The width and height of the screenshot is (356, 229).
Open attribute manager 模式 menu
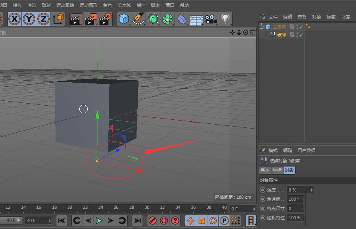coord(273,150)
